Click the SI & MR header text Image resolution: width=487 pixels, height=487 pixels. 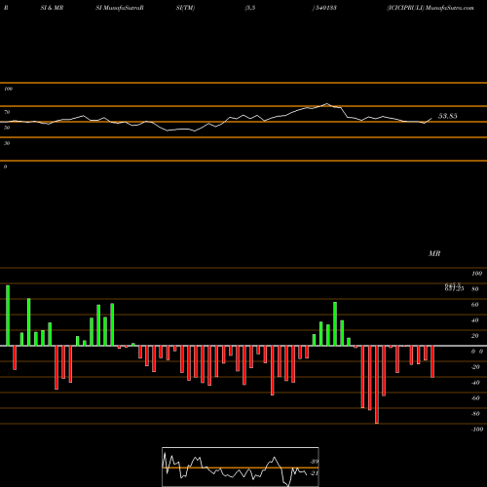click(52, 8)
